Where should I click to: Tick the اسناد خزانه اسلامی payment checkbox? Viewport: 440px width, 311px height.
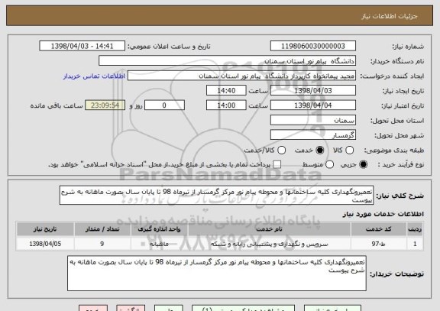pyautogui.click(x=277, y=165)
